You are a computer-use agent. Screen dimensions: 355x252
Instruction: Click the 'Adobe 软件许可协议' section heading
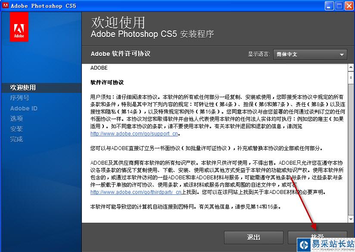click(x=121, y=54)
